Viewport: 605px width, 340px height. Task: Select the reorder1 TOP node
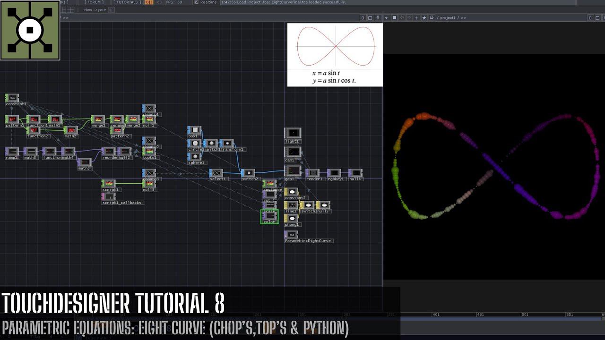click(109, 152)
